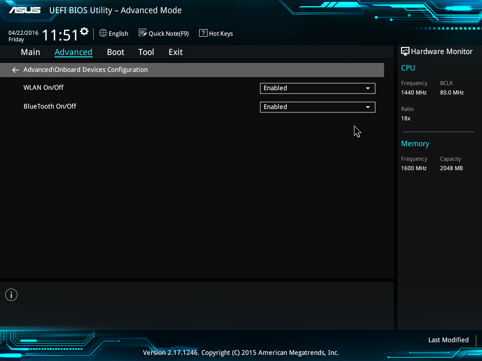Click the Memory section heading
Image resolution: width=482 pixels, height=361 pixels.
coord(415,144)
